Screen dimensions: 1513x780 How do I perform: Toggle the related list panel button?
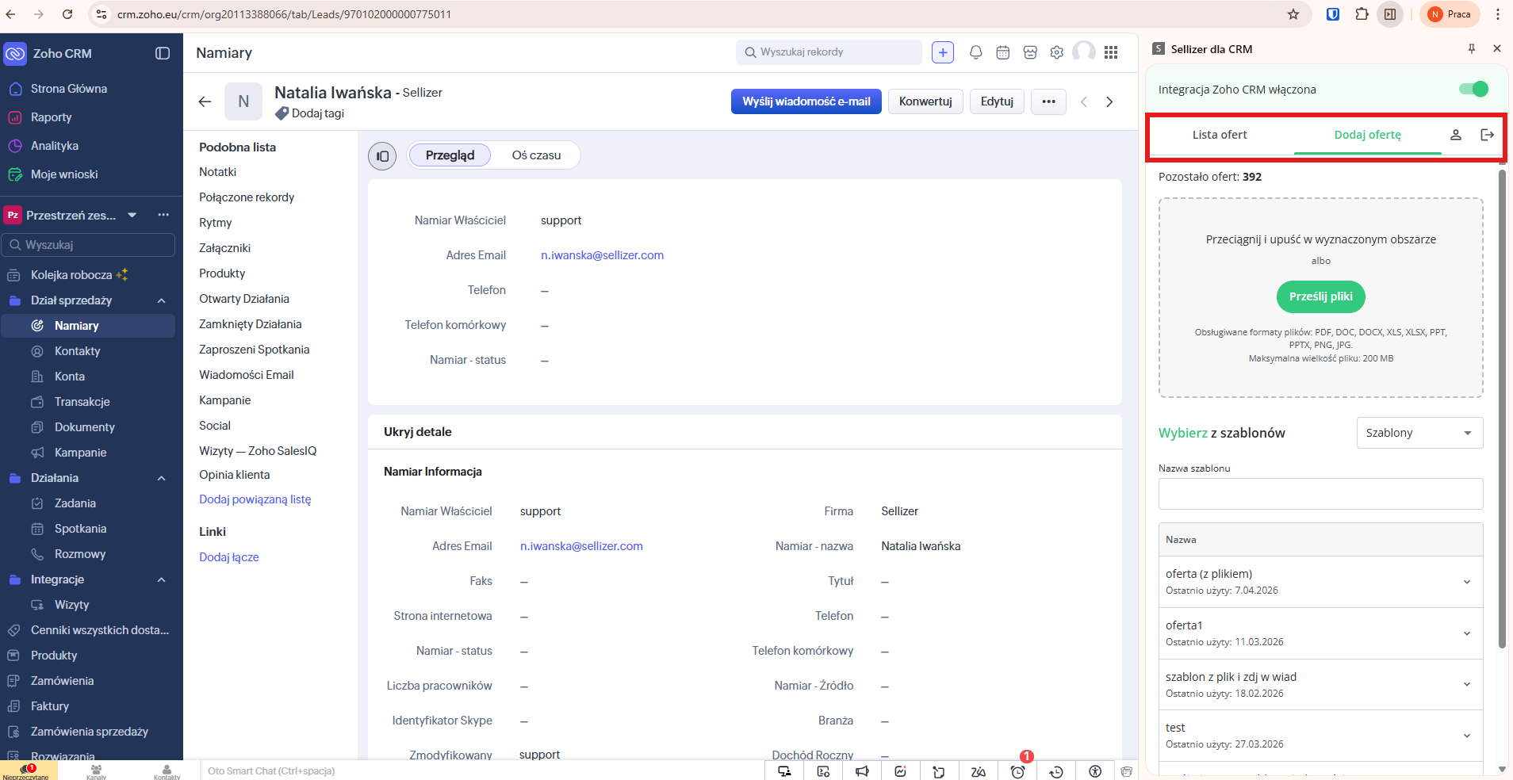click(382, 156)
